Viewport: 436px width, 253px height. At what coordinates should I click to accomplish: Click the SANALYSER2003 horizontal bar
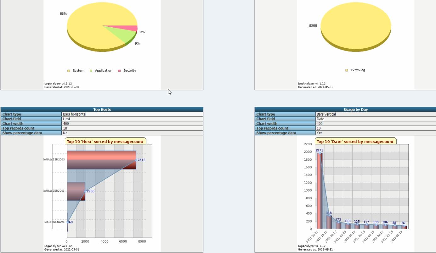click(76, 191)
